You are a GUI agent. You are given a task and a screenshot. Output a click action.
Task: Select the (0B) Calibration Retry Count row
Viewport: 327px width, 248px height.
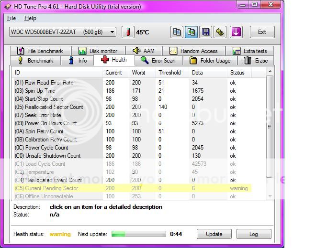133,140
